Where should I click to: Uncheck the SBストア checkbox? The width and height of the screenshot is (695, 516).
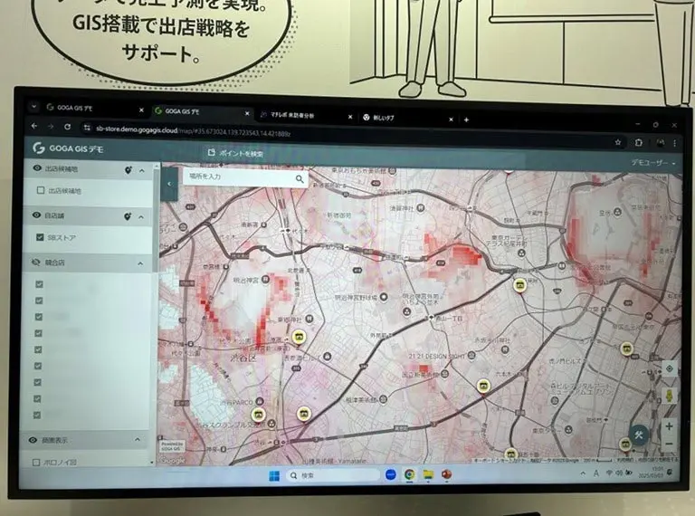coord(40,237)
